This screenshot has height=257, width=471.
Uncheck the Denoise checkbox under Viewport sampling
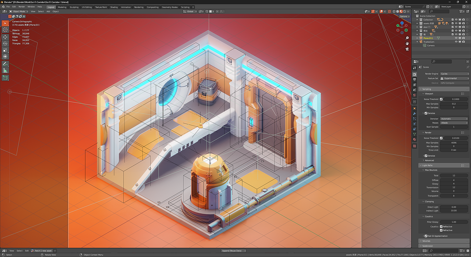tap(426, 113)
